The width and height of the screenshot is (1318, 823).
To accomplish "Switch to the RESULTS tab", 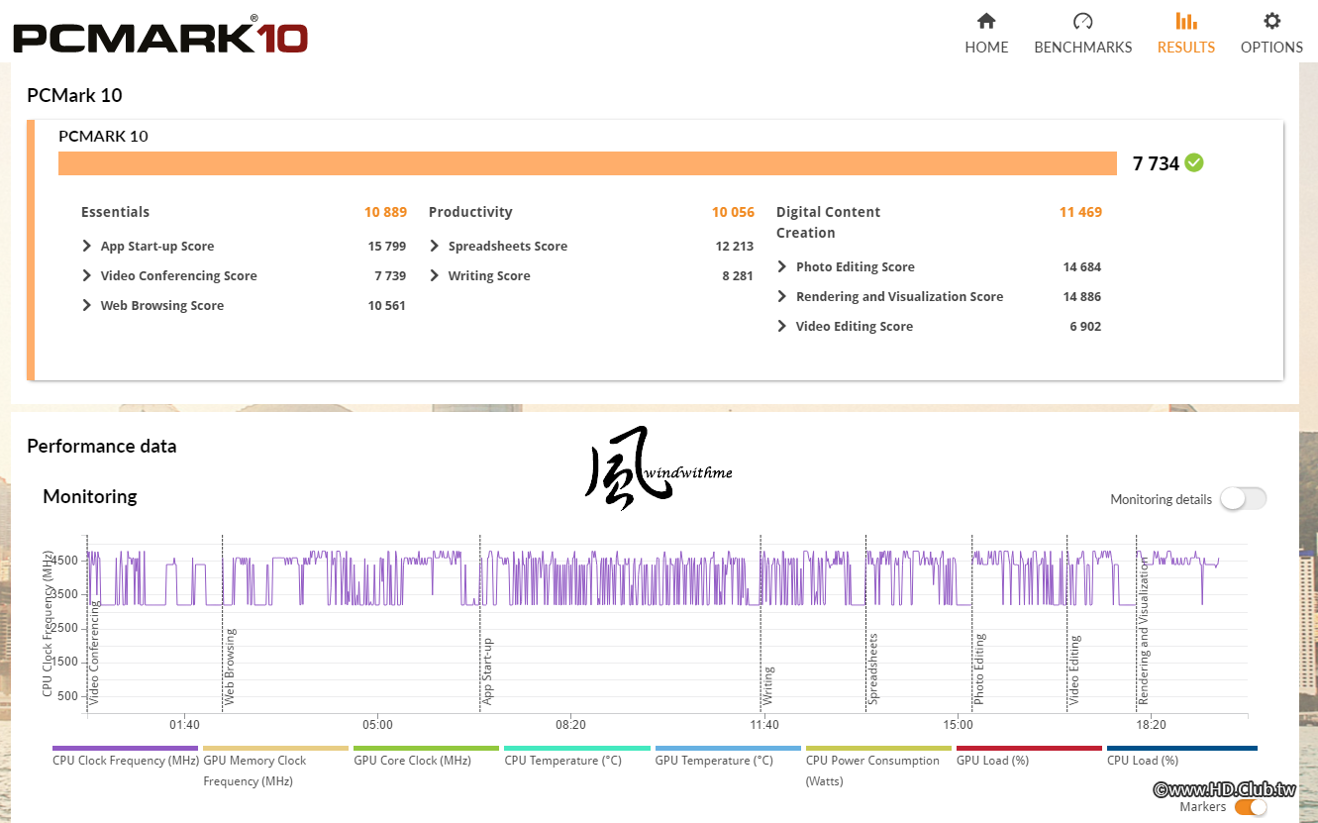I will pyautogui.click(x=1185, y=34).
